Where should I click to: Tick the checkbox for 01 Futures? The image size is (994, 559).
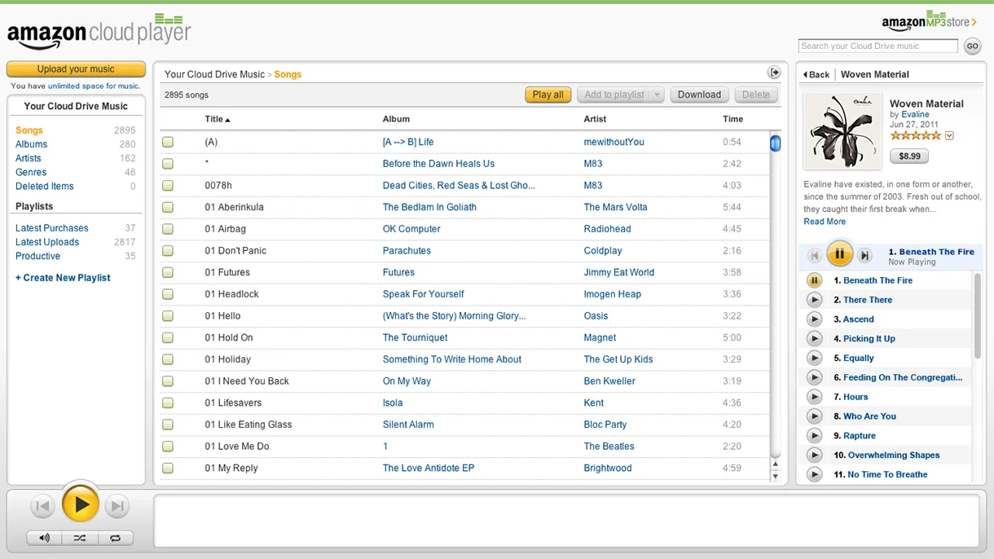(168, 272)
